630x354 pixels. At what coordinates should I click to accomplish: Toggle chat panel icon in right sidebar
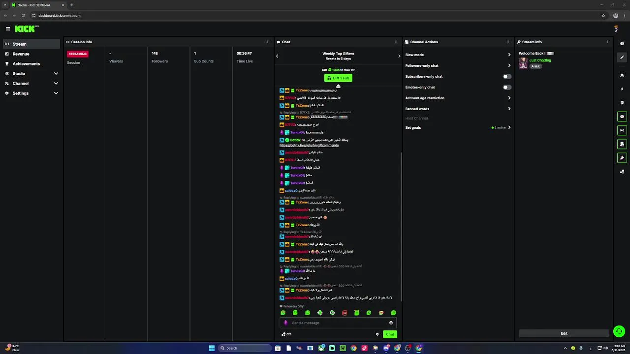[622, 117]
